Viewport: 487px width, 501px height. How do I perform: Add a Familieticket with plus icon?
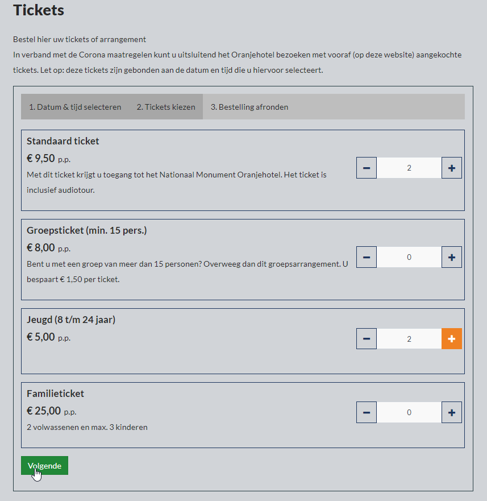[x=452, y=412]
